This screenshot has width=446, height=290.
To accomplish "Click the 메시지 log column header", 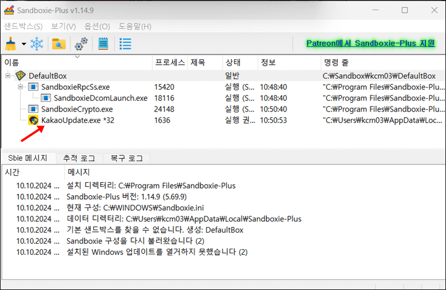I will [255, 172].
